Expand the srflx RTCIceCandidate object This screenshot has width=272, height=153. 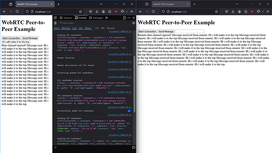click(x=58, y=121)
